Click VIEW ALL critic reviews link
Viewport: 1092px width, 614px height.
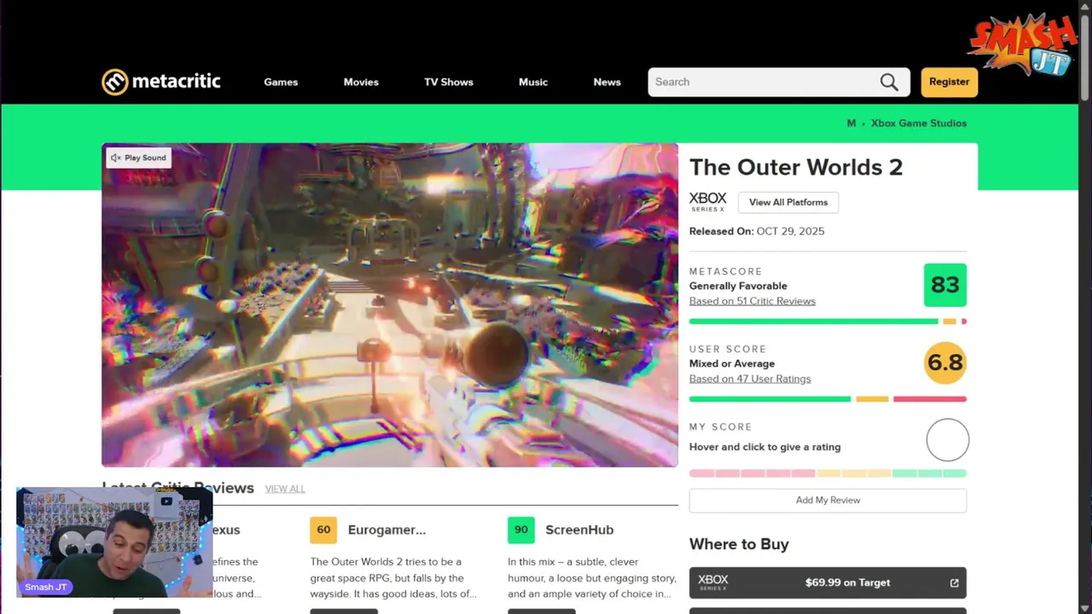[285, 489]
